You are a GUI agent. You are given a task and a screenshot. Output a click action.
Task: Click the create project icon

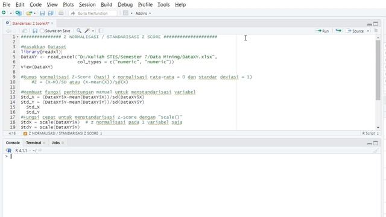coord(19,13)
